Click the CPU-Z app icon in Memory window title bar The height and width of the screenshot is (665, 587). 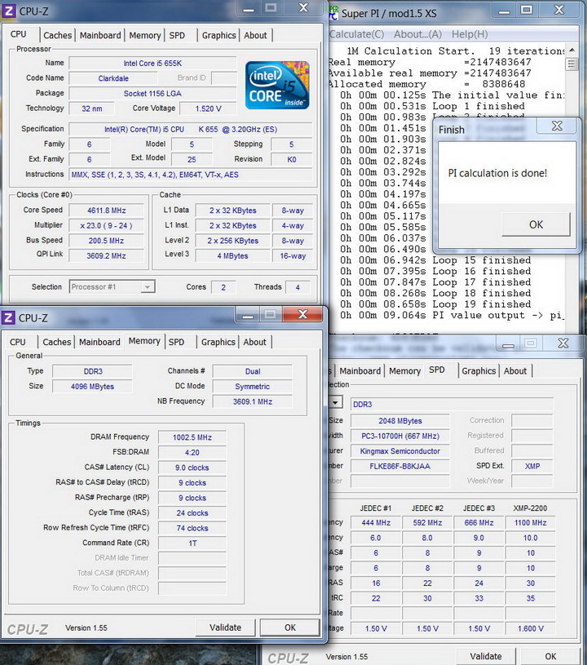pyautogui.click(x=8, y=317)
